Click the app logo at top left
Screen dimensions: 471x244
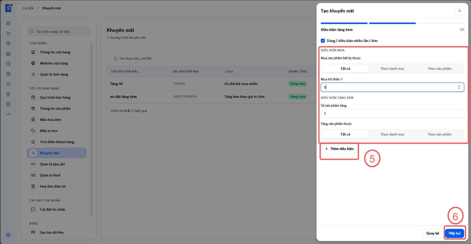pyautogui.click(x=8, y=8)
